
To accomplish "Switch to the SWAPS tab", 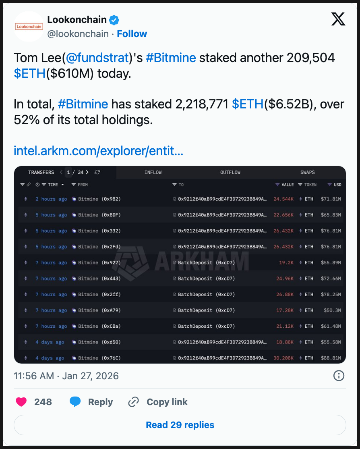I will pos(307,173).
